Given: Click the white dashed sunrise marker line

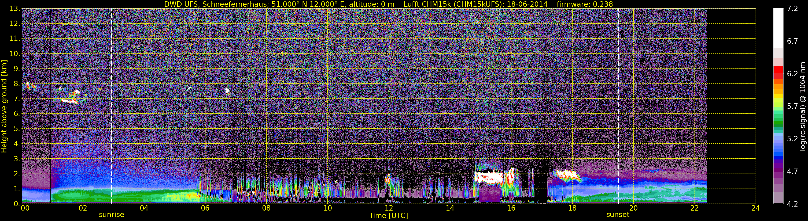Looking at the screenshot, I should point(112,106).
